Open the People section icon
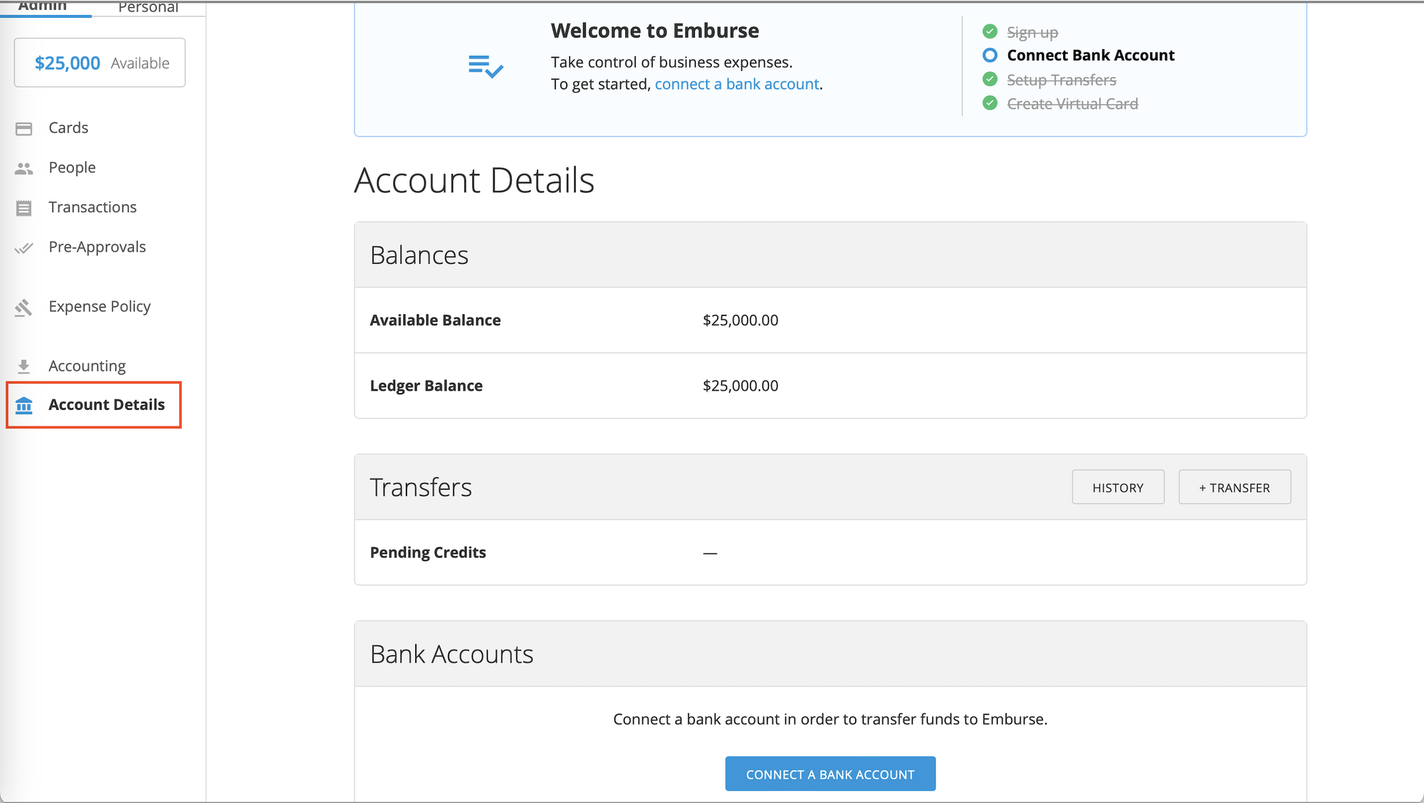This screenshot has width=1424, height=803. point(23,167)
